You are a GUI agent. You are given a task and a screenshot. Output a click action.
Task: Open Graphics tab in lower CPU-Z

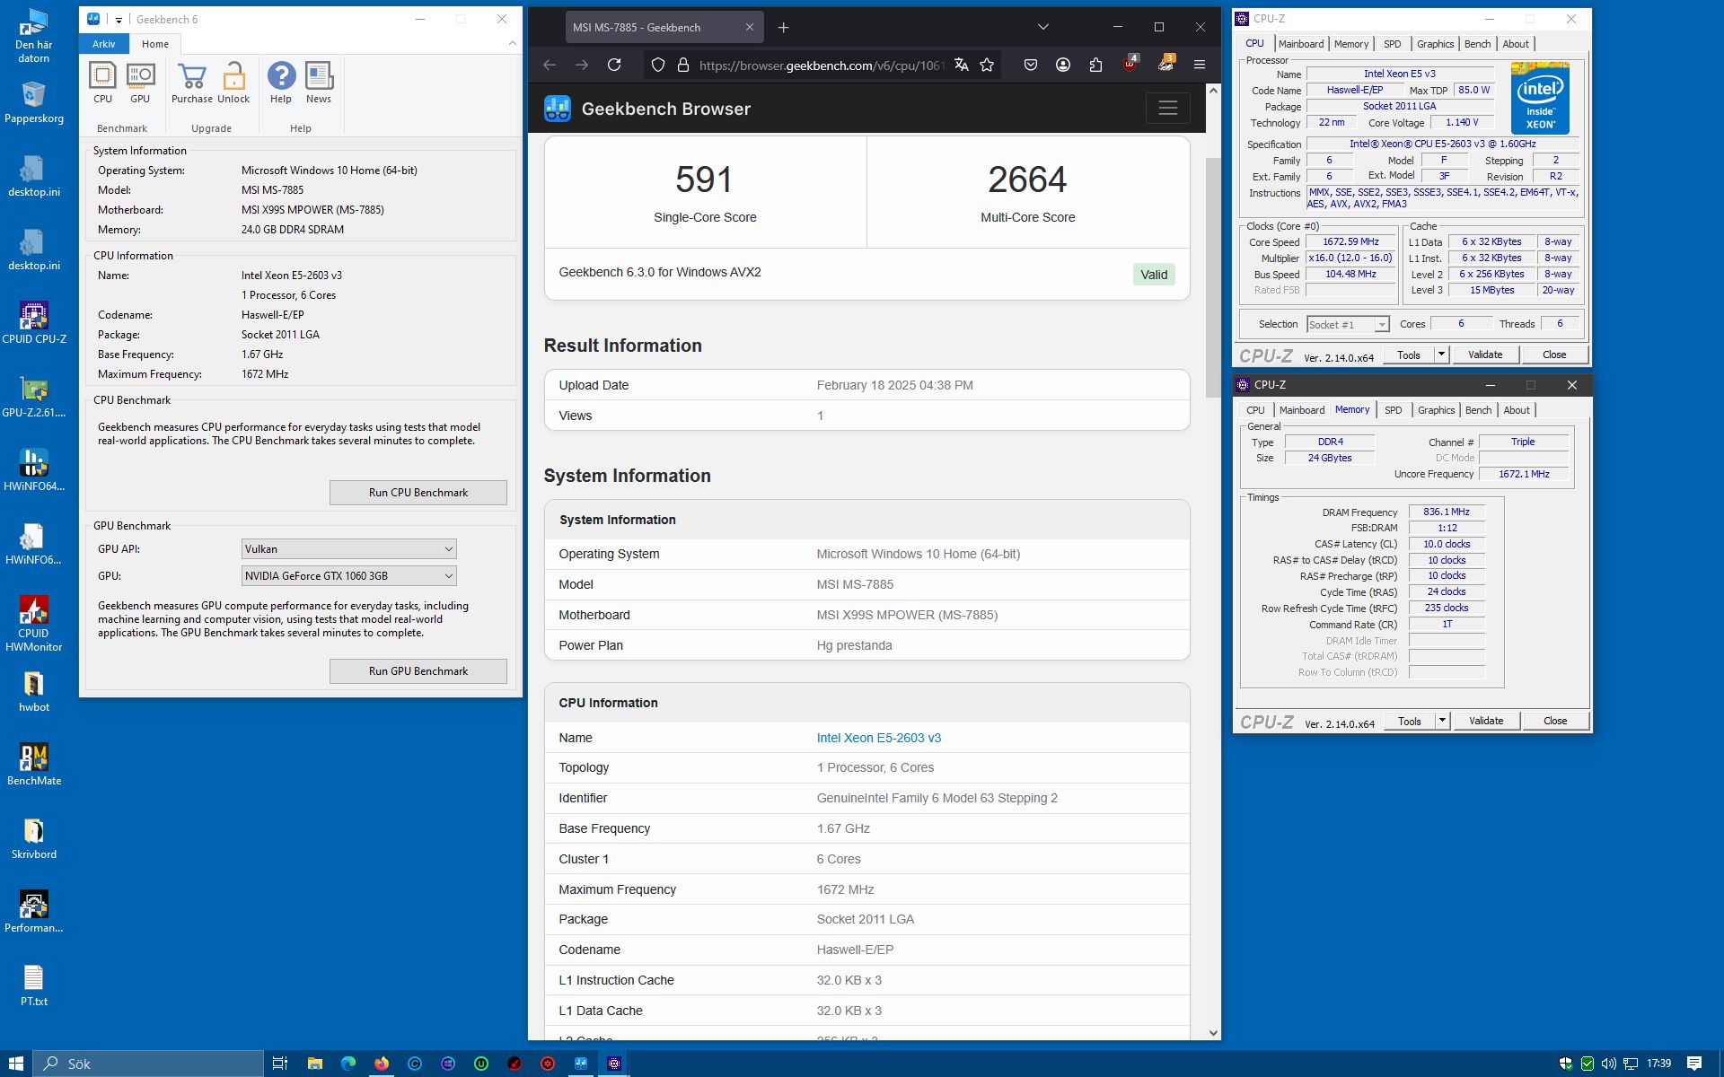[x=1436, y=410]
